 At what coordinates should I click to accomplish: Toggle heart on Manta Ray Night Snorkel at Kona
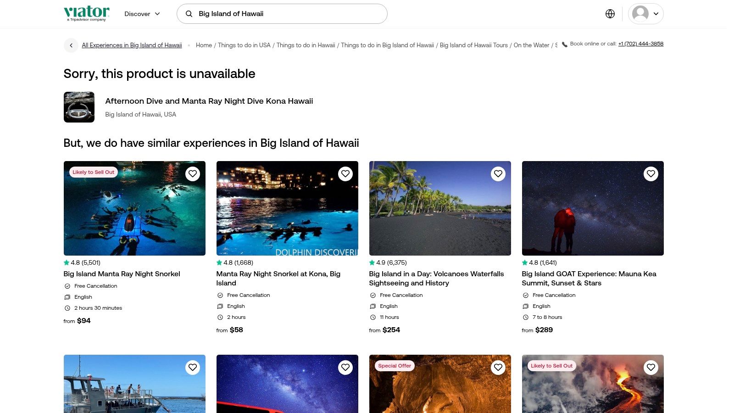[x=345, y=174]
